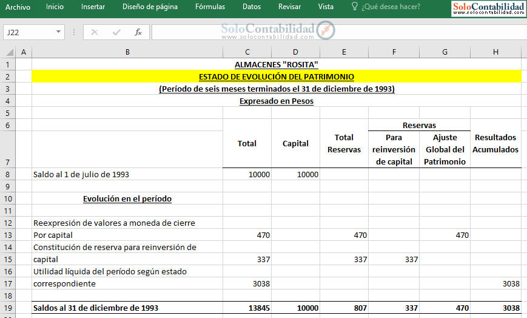Click the cell with total 13845
527x318 pixels.
tap(247, 308)
